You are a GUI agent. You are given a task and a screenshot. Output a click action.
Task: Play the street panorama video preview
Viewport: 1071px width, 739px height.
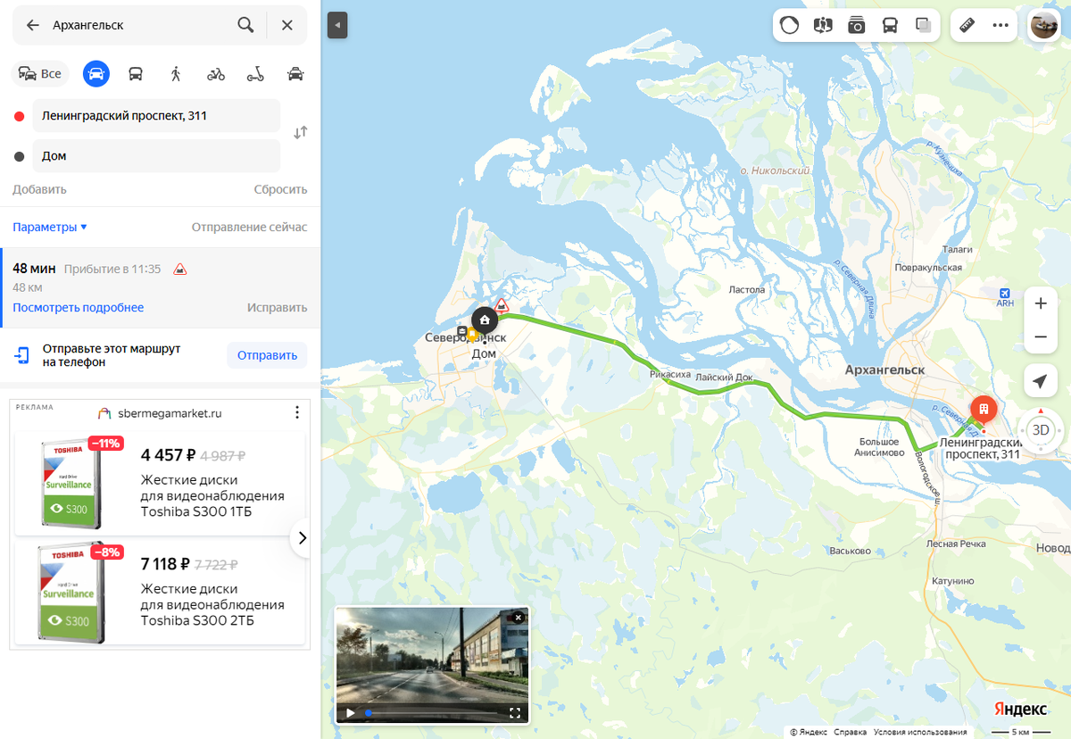(351, 713)
